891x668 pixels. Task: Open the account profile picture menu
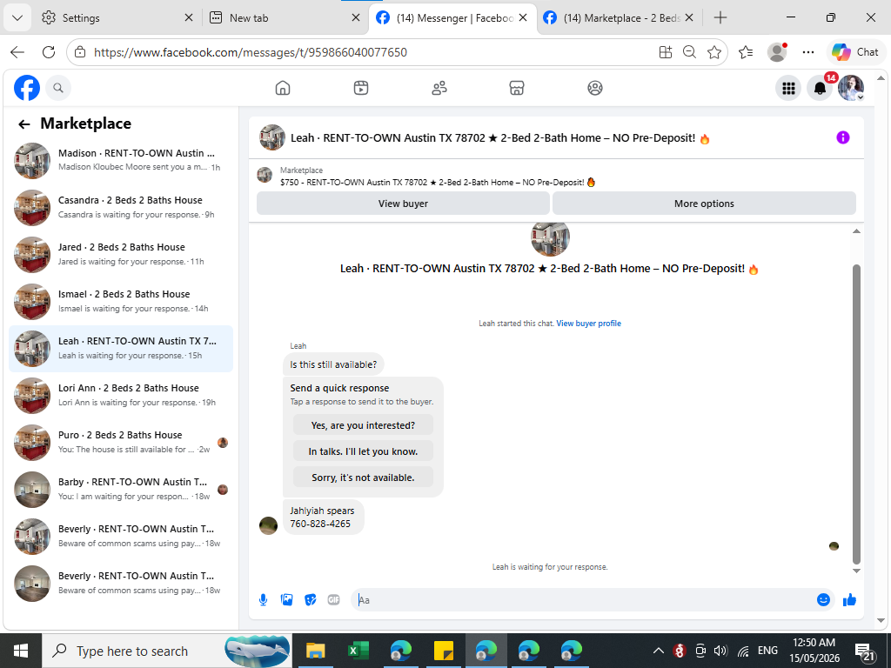pos(851,88)
